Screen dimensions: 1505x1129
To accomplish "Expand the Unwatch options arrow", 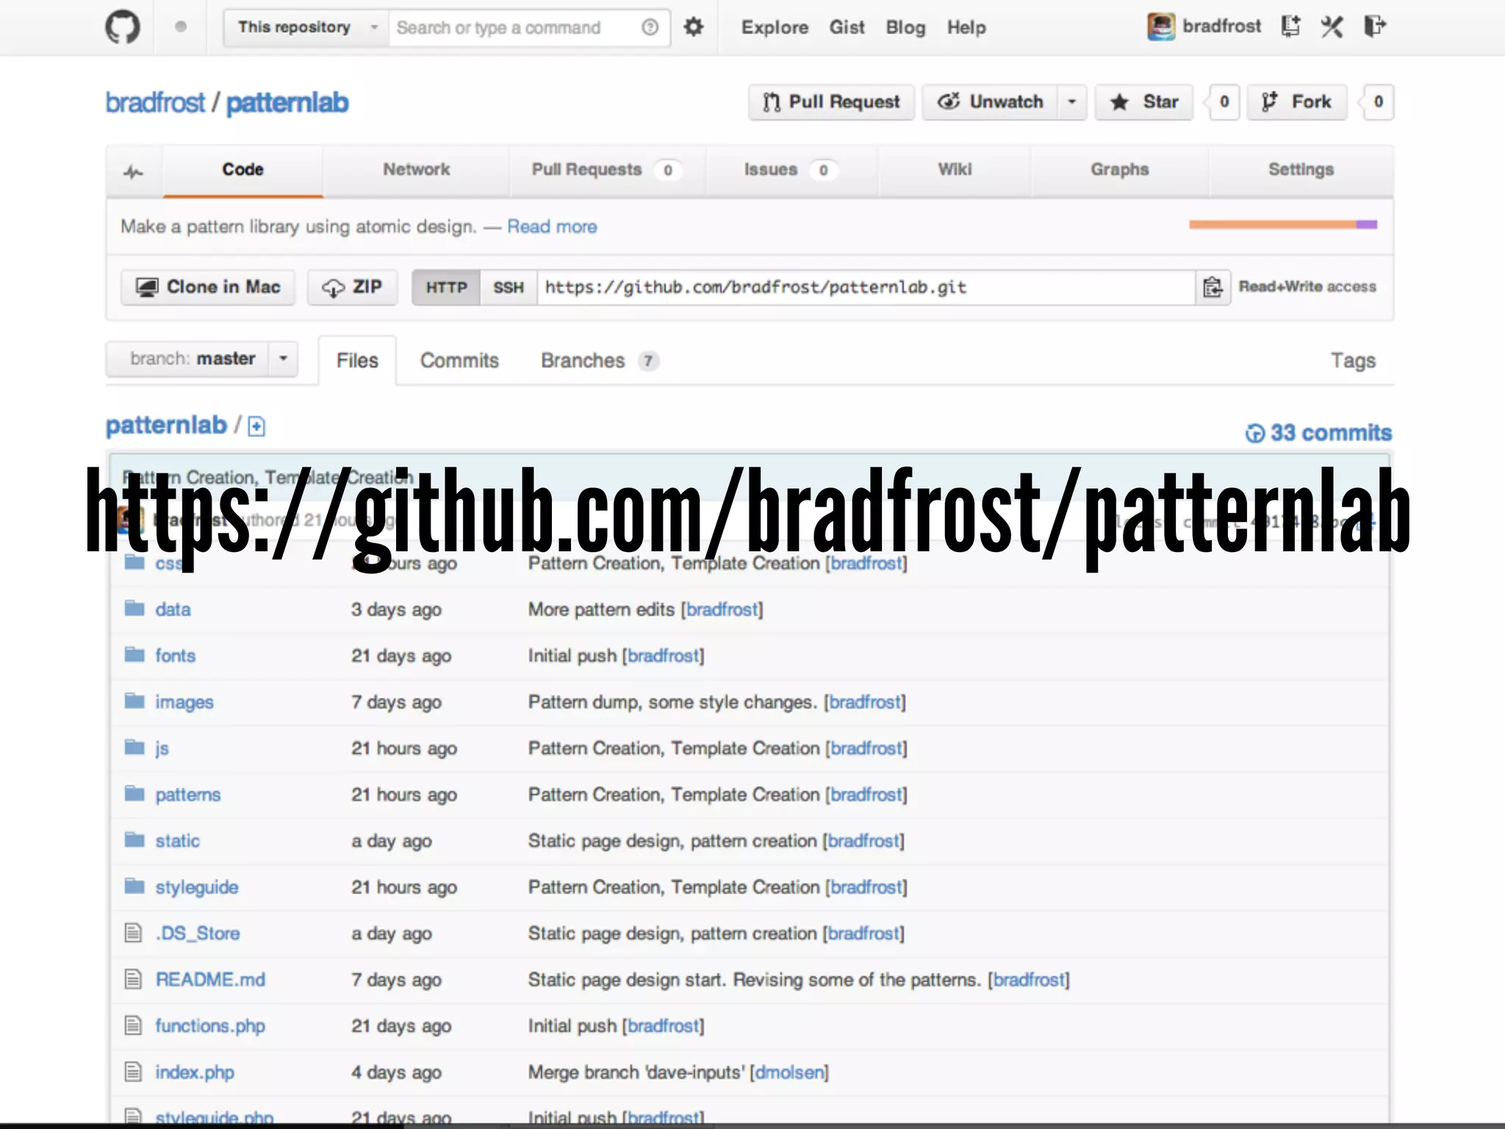I will point(1072,101).
